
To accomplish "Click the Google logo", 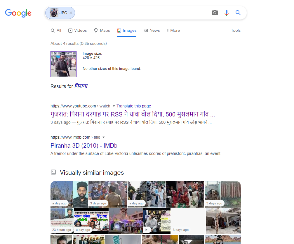I will pyautogui.click(x=18, y=13).
